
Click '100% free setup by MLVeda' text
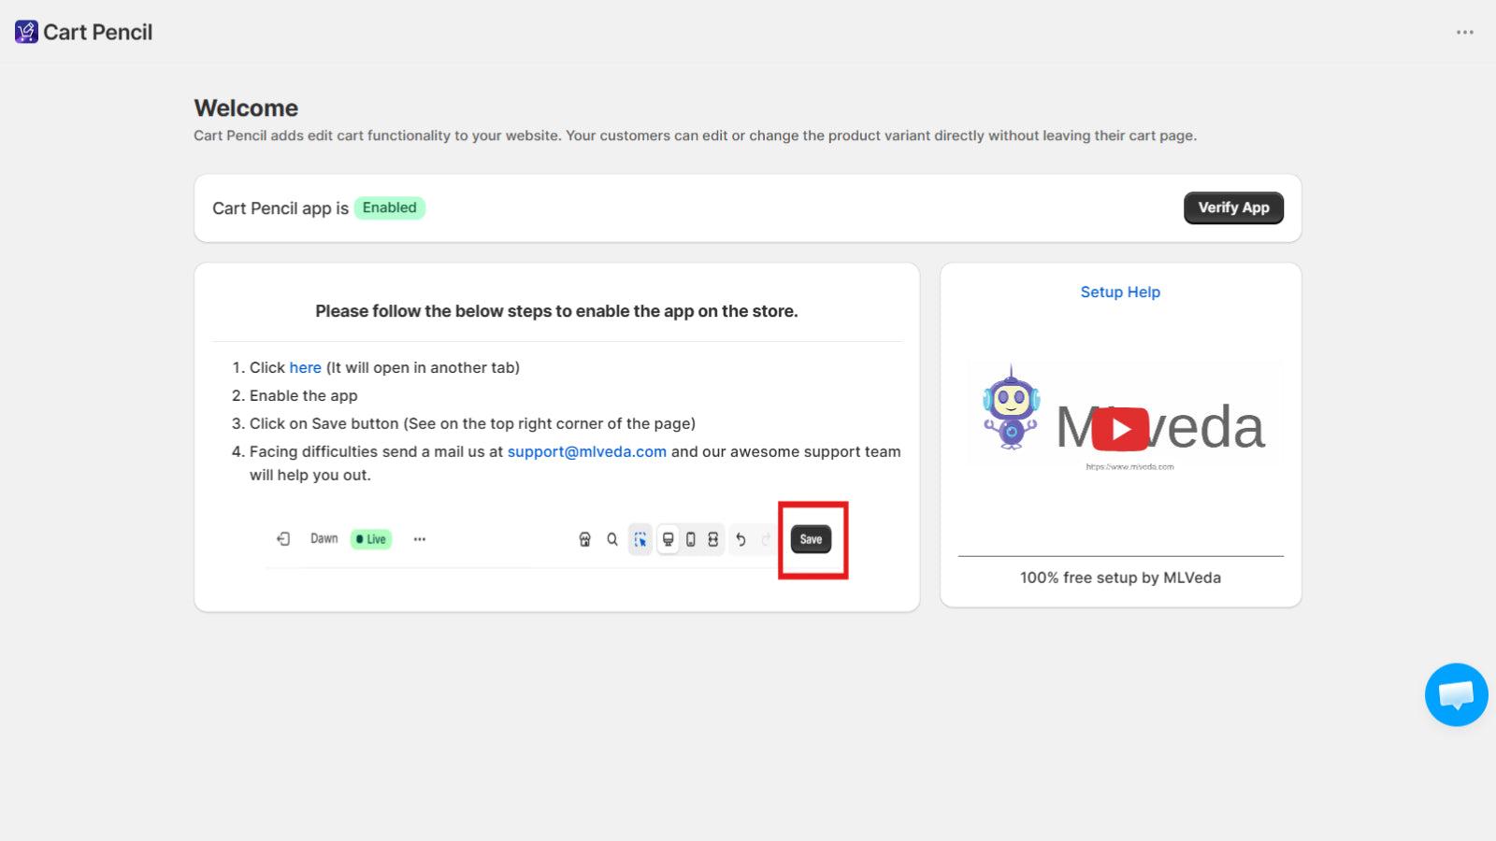click(x=1120, y=577)
